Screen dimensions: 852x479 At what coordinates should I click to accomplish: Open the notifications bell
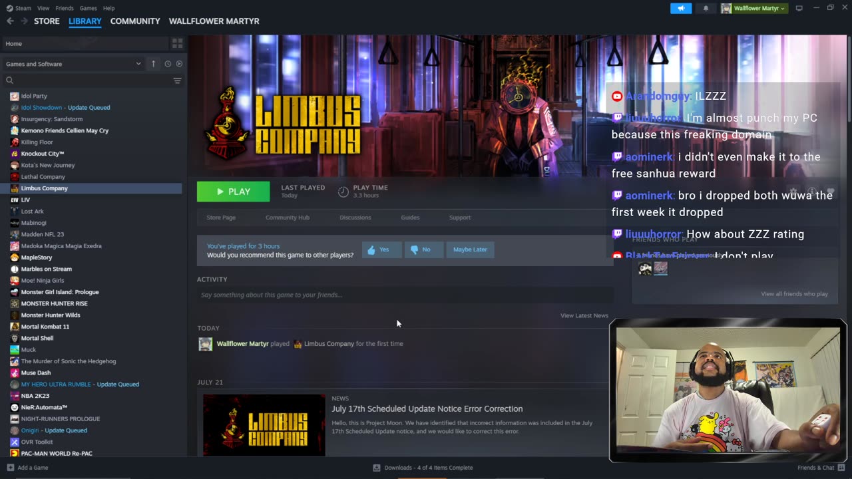tap(706, 8)
